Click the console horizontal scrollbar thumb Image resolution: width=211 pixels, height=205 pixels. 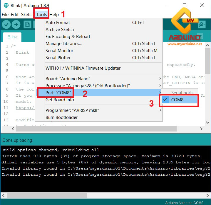point(47,195)
